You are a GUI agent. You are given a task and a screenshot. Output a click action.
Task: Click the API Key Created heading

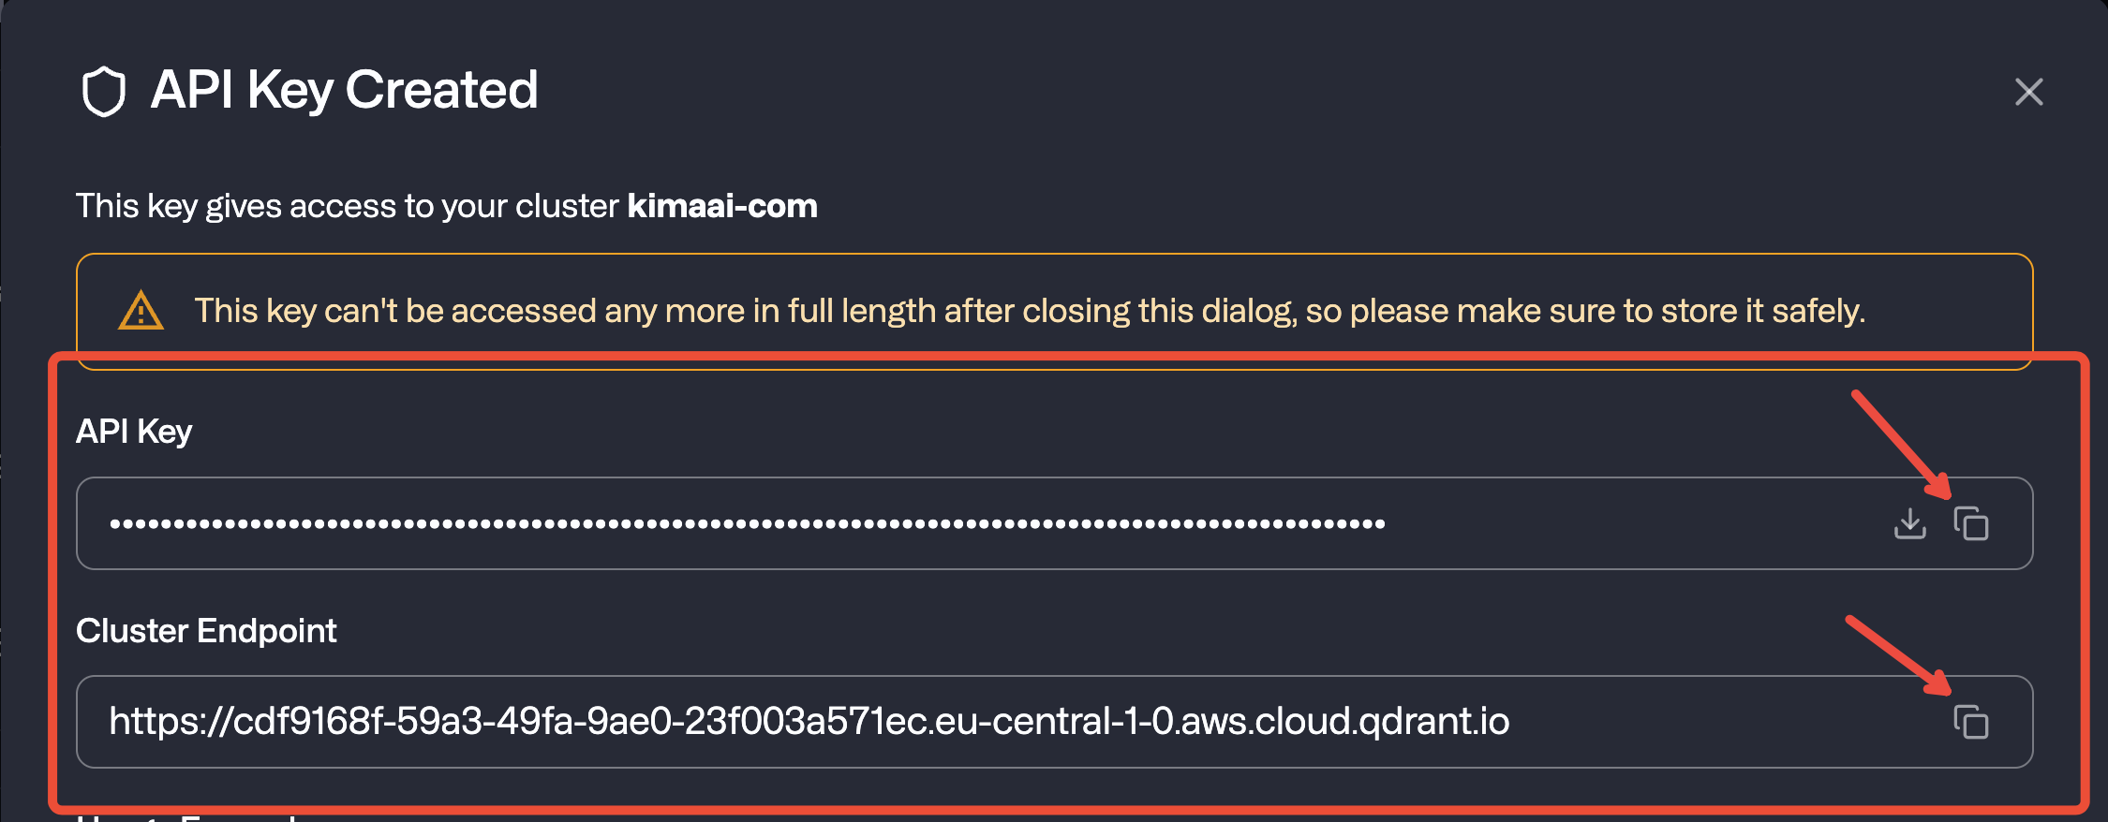click(344, 90)
